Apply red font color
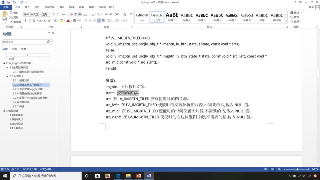The width and height of the screenshot is (320, 180). [68, 20]
